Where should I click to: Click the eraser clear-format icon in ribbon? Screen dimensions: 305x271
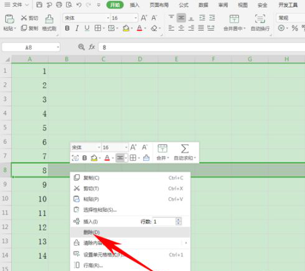(x=154, y=28)
